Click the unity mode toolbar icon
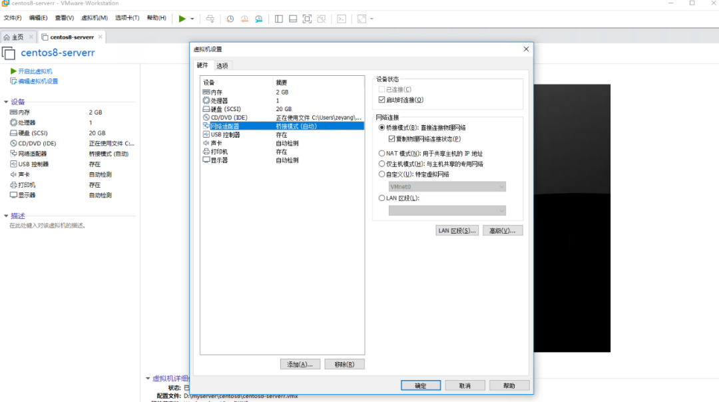 tap(322, 19)
